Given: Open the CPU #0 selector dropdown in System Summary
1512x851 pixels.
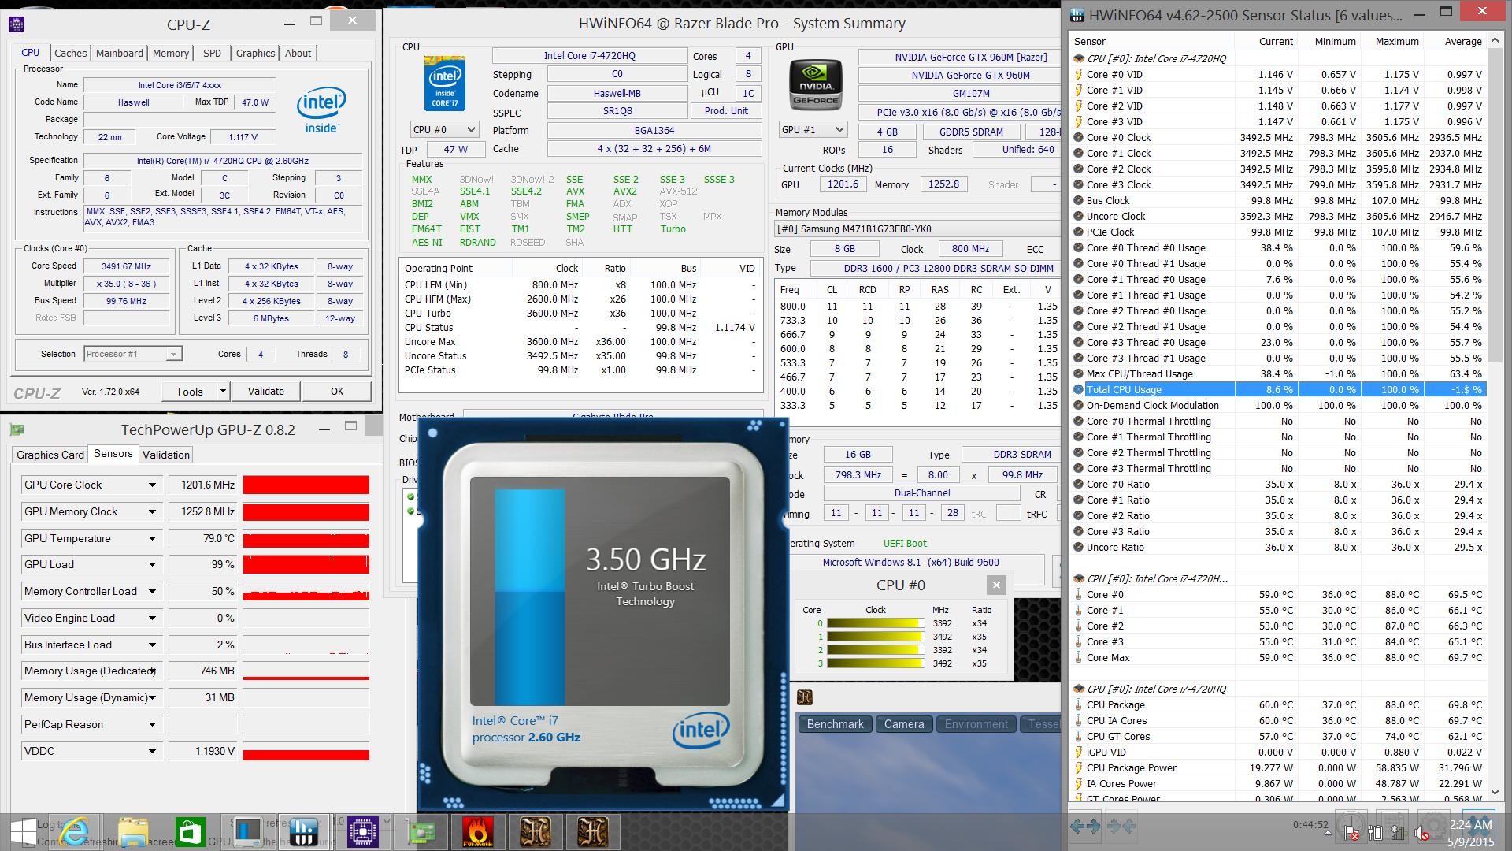Looking at the screenshot, I should click(x=445, y=129).
